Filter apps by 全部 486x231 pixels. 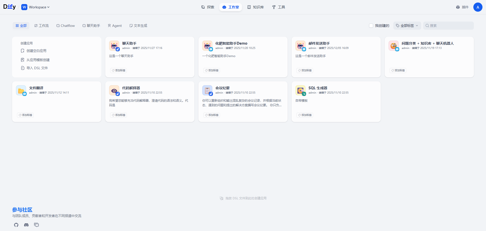[x=21, y=26]
